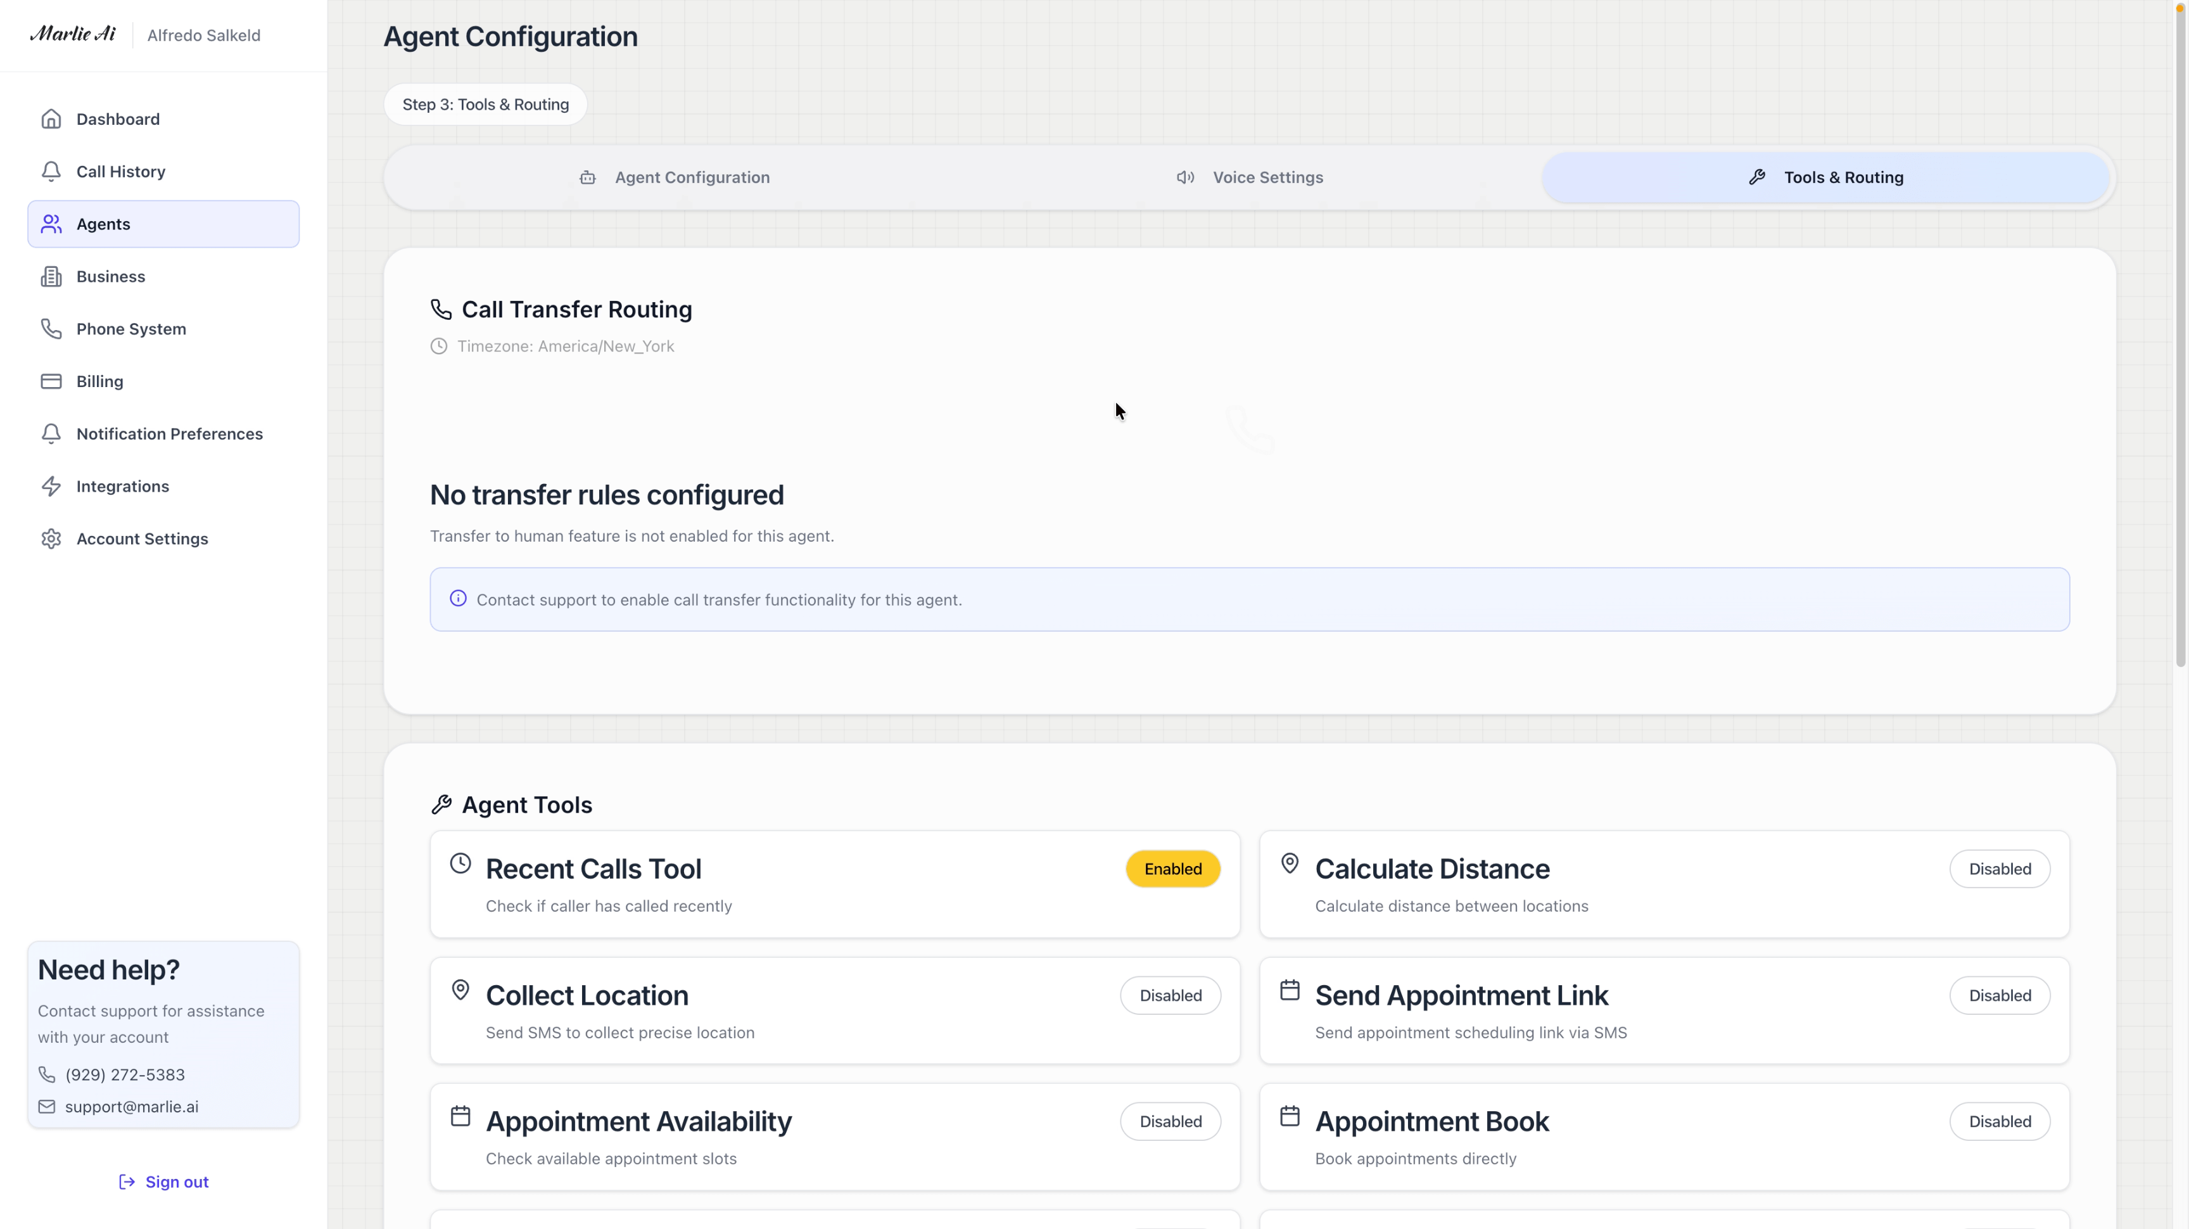
Task: Open Integrations in the sidebar
Action: tap(163, 486)
